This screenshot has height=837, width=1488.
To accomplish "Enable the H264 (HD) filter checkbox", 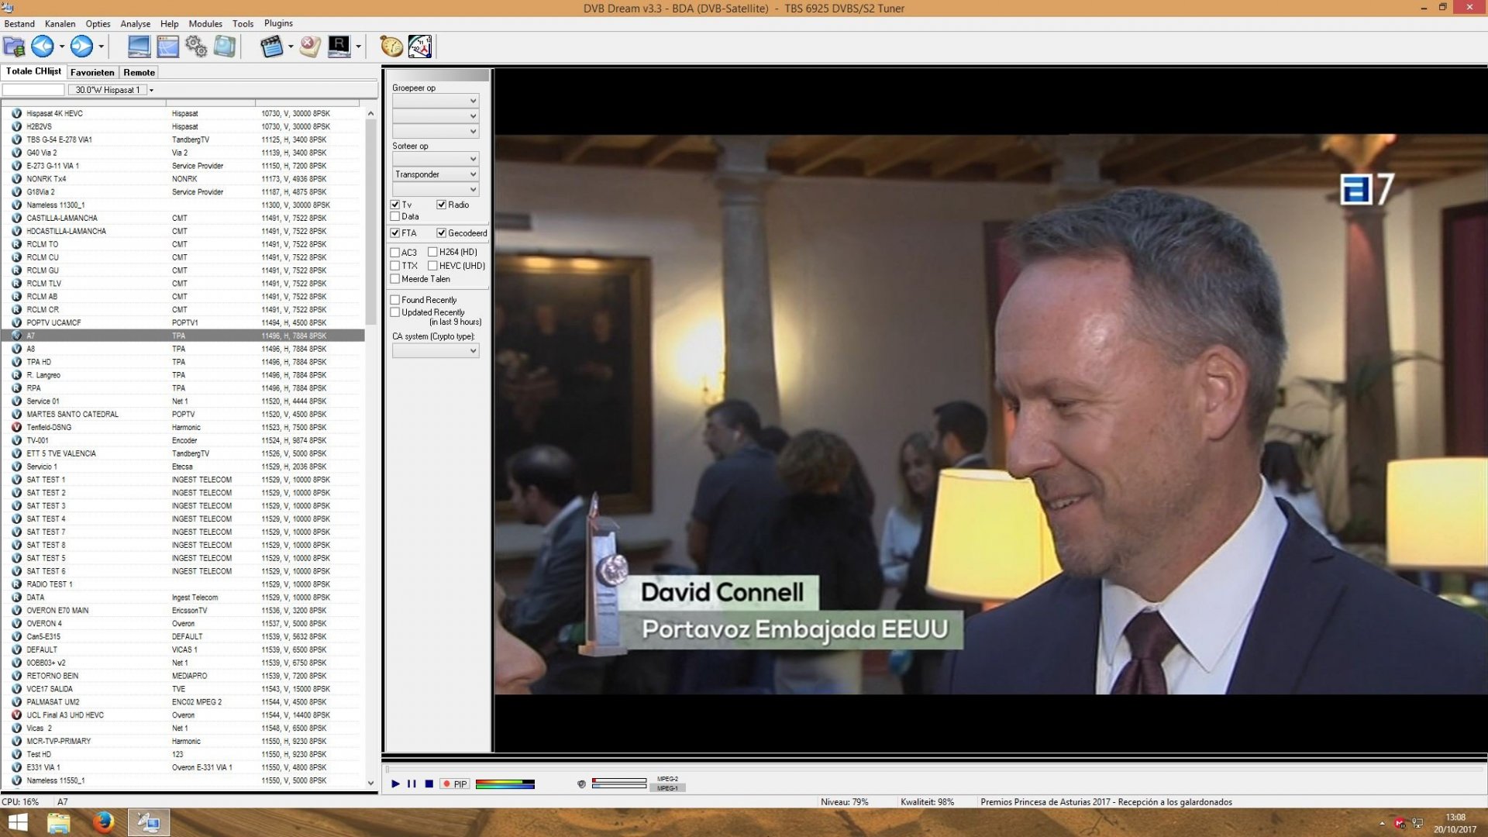I will point(432,252).
